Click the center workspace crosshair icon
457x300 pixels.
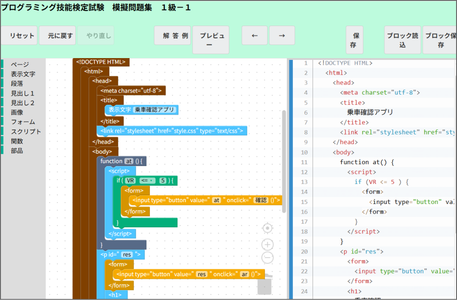[268, 228]
